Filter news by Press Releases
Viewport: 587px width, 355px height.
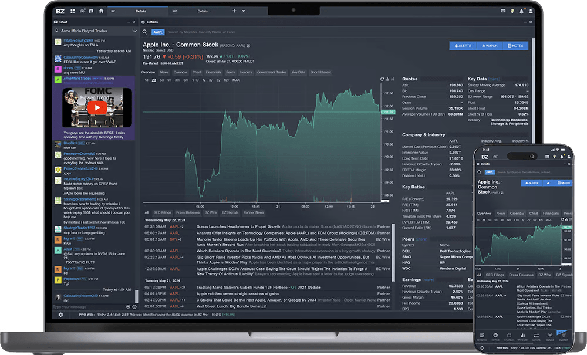click(x=188, y=212)
